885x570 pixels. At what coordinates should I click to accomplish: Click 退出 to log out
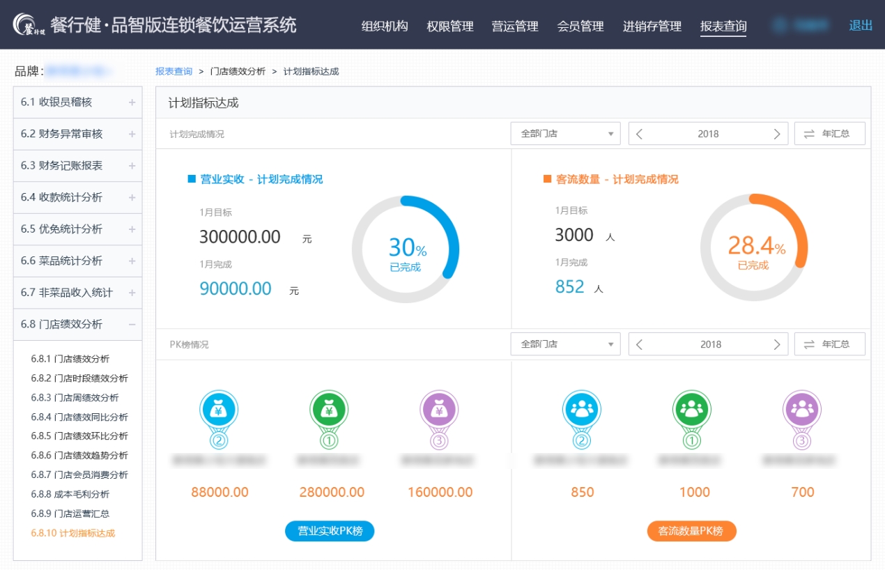(x=861, y=25)
